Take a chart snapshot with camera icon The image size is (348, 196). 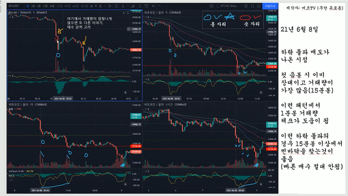click(x=259, y=6)
